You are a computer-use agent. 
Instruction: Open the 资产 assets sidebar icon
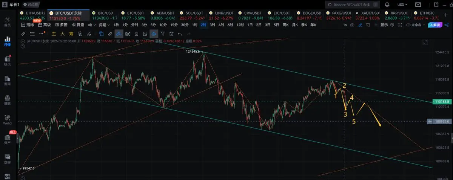coord(7,139)
